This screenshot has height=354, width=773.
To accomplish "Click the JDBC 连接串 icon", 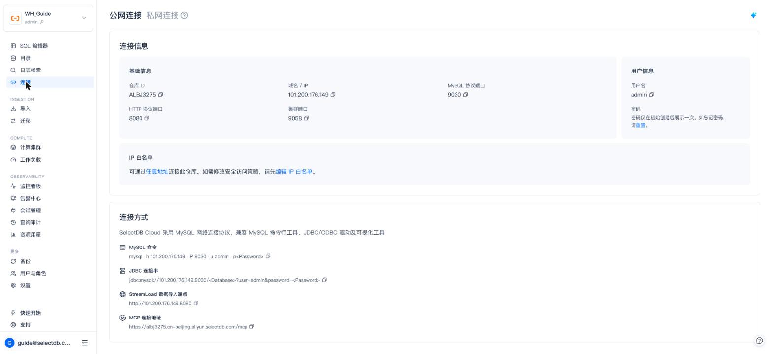I will [x=123, y=271].
